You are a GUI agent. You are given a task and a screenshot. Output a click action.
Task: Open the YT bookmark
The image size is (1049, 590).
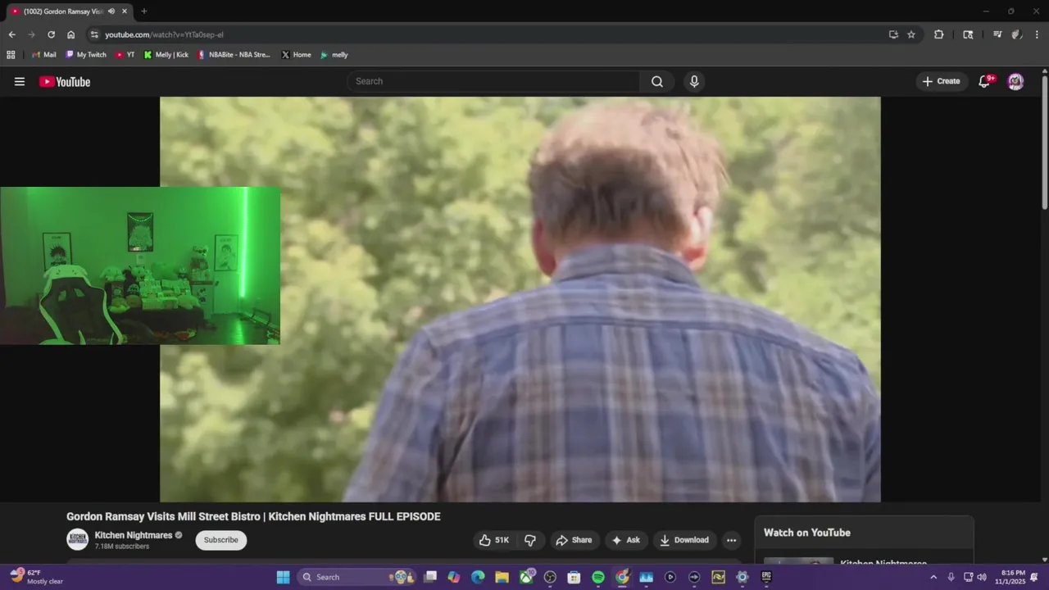coord(125,55)
